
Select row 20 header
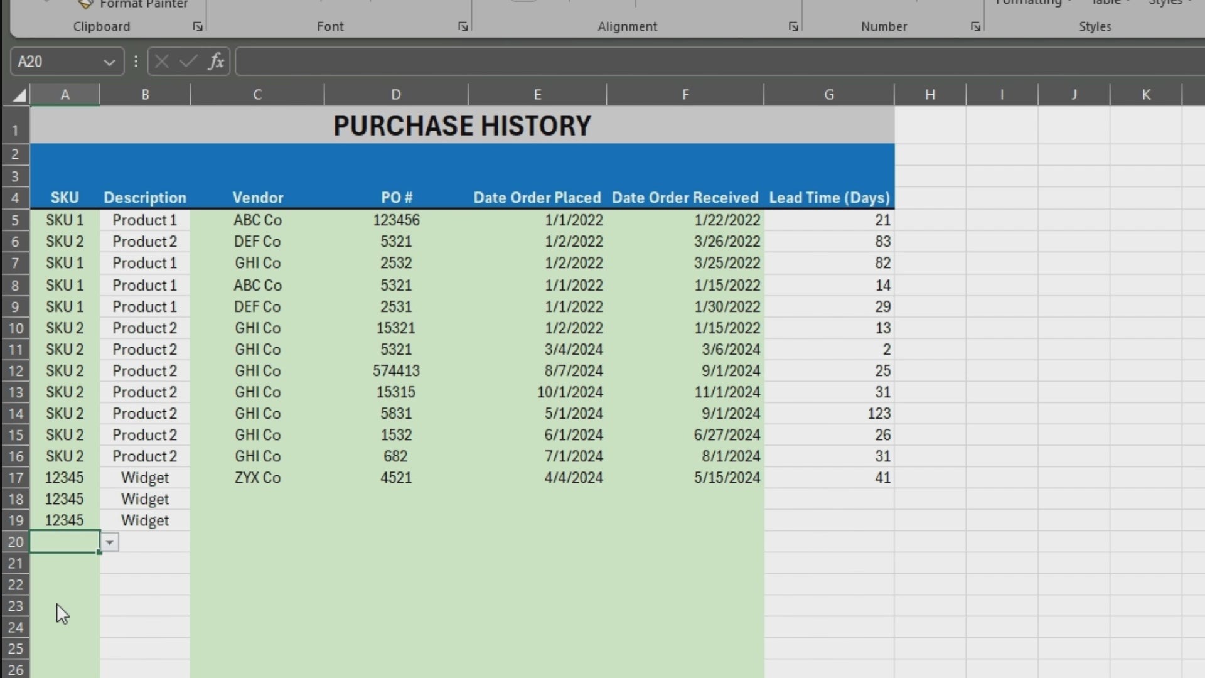coord(15,542)
